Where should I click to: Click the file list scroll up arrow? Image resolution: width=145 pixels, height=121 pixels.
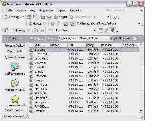pyautogui.click(x=141, y=45)
